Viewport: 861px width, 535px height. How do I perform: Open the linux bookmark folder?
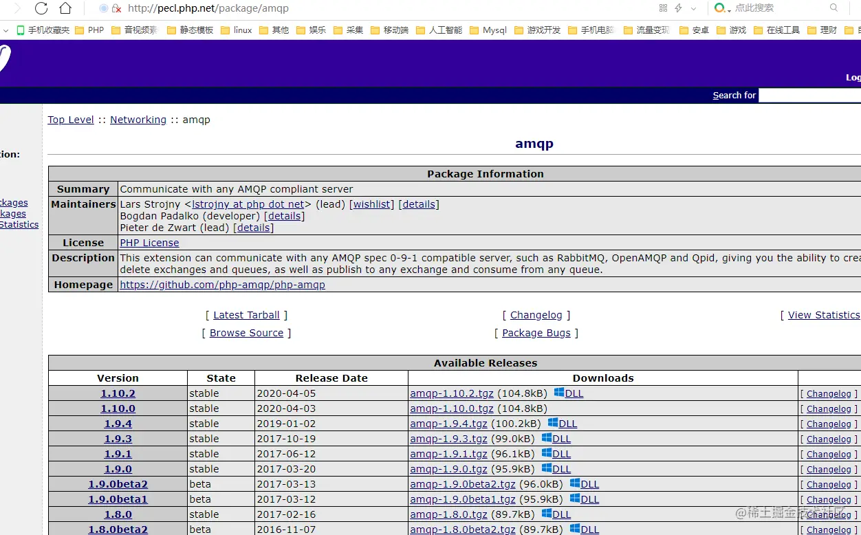[x=237, y=30]
